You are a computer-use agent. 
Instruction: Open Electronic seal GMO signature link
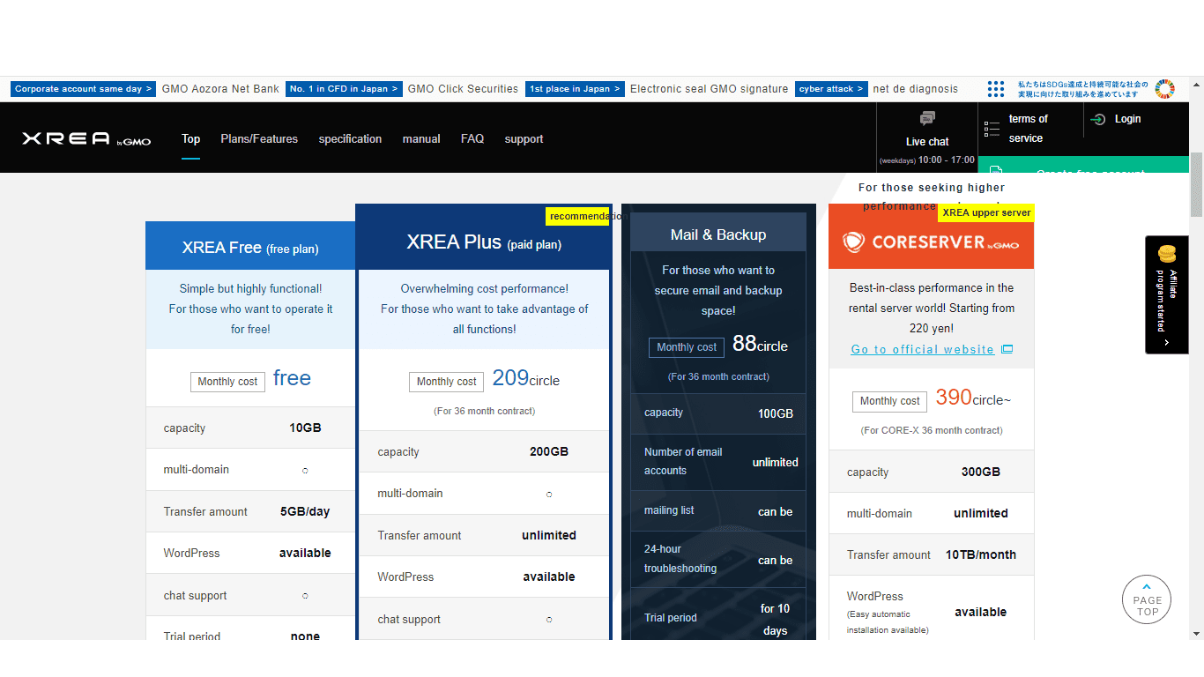point(709,89)
